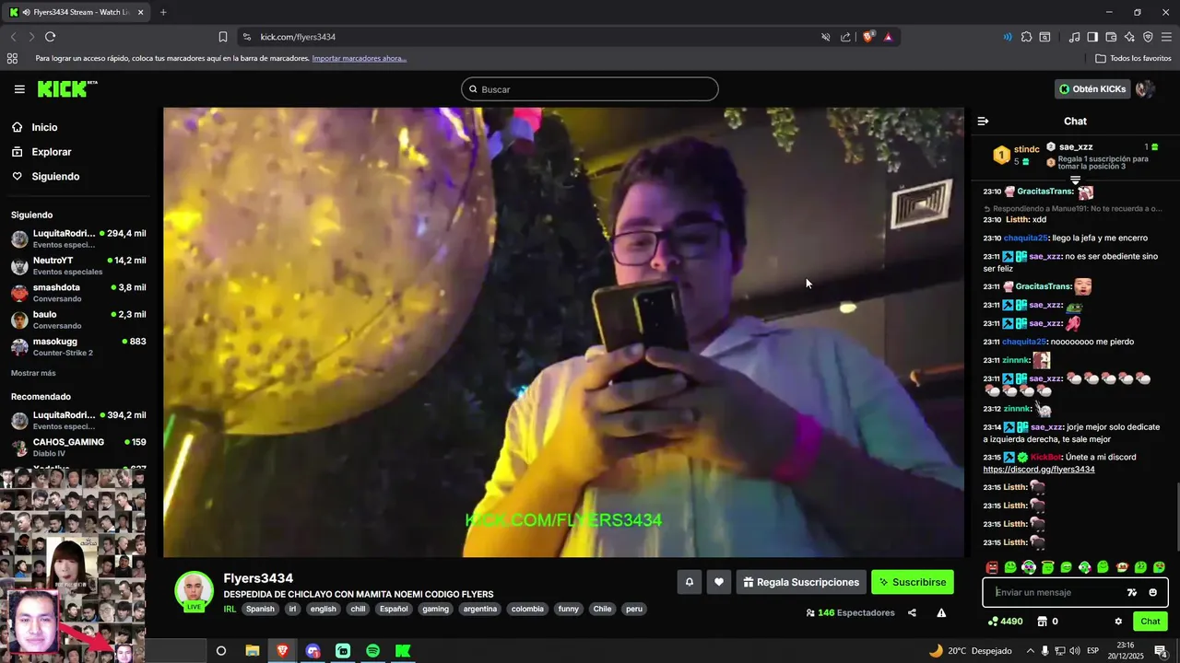1180x663 pixels.
Task: Open the user profile avatar menu
Action: (x=1145, y=89)
